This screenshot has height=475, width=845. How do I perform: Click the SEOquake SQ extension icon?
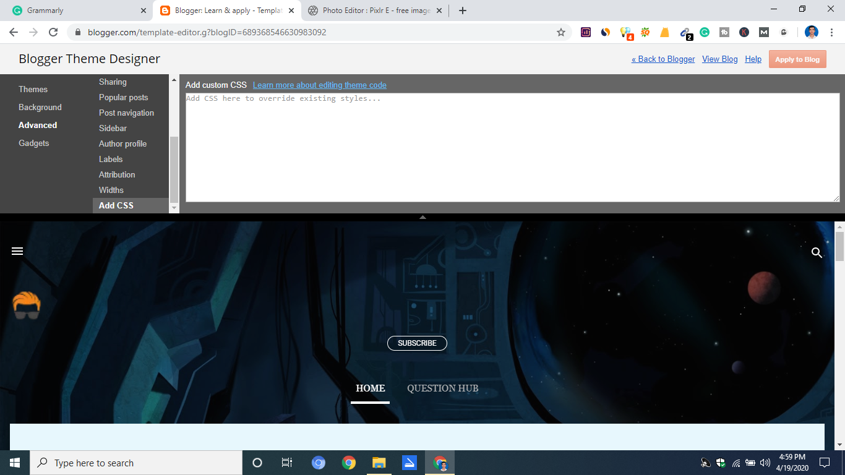(645, 32)
